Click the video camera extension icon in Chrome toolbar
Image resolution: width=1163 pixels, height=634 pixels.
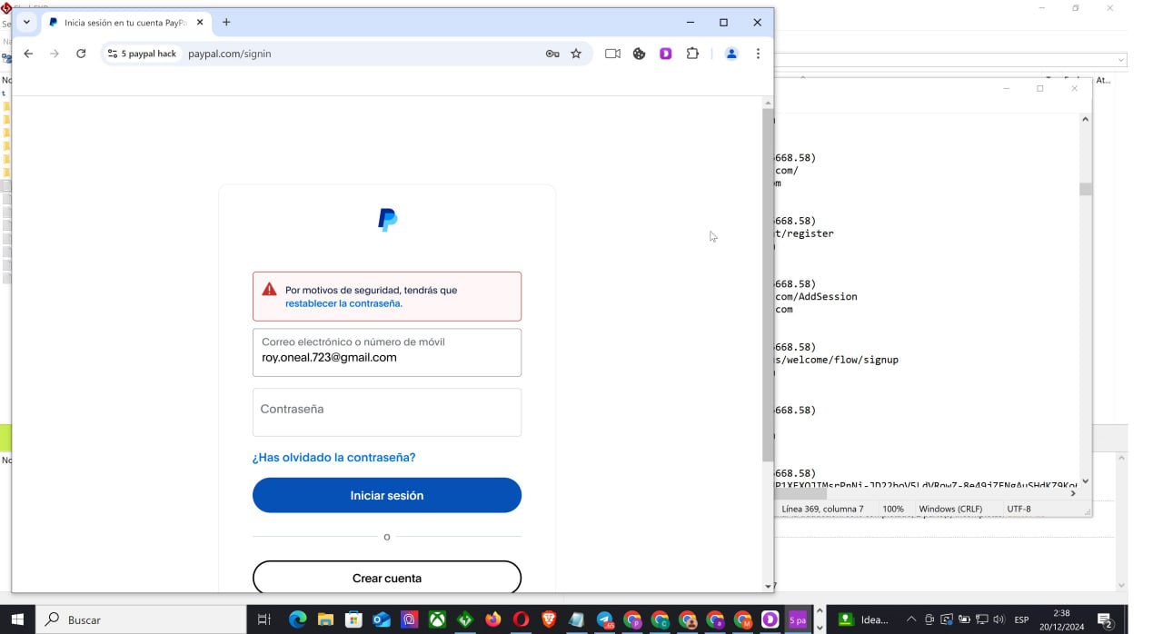[612, 54]
